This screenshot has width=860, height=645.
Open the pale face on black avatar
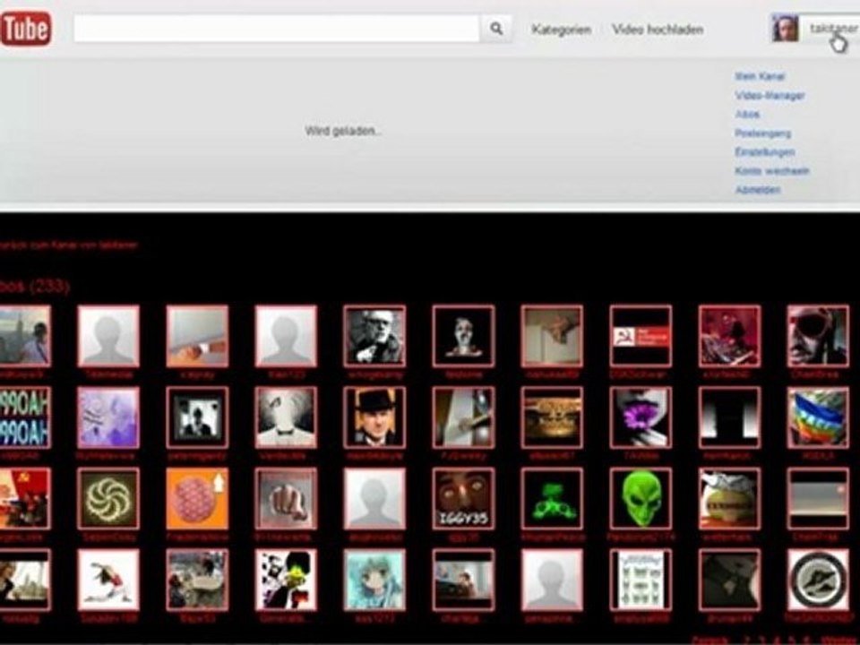(463, 336)
